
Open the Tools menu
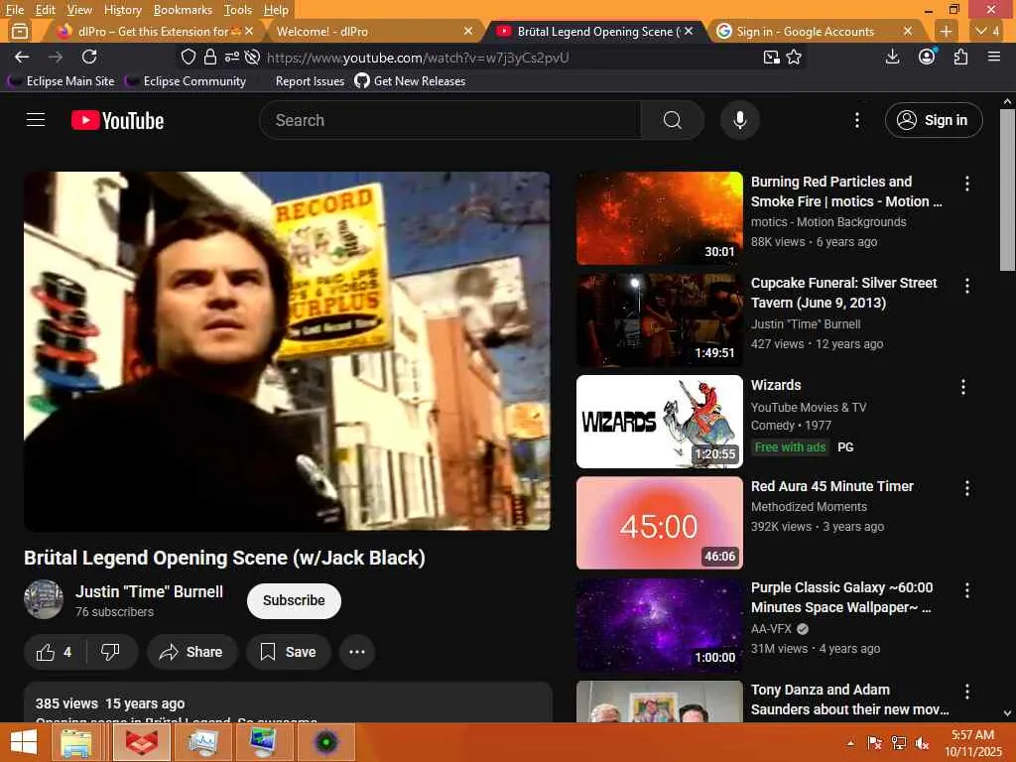click(238, 10)
